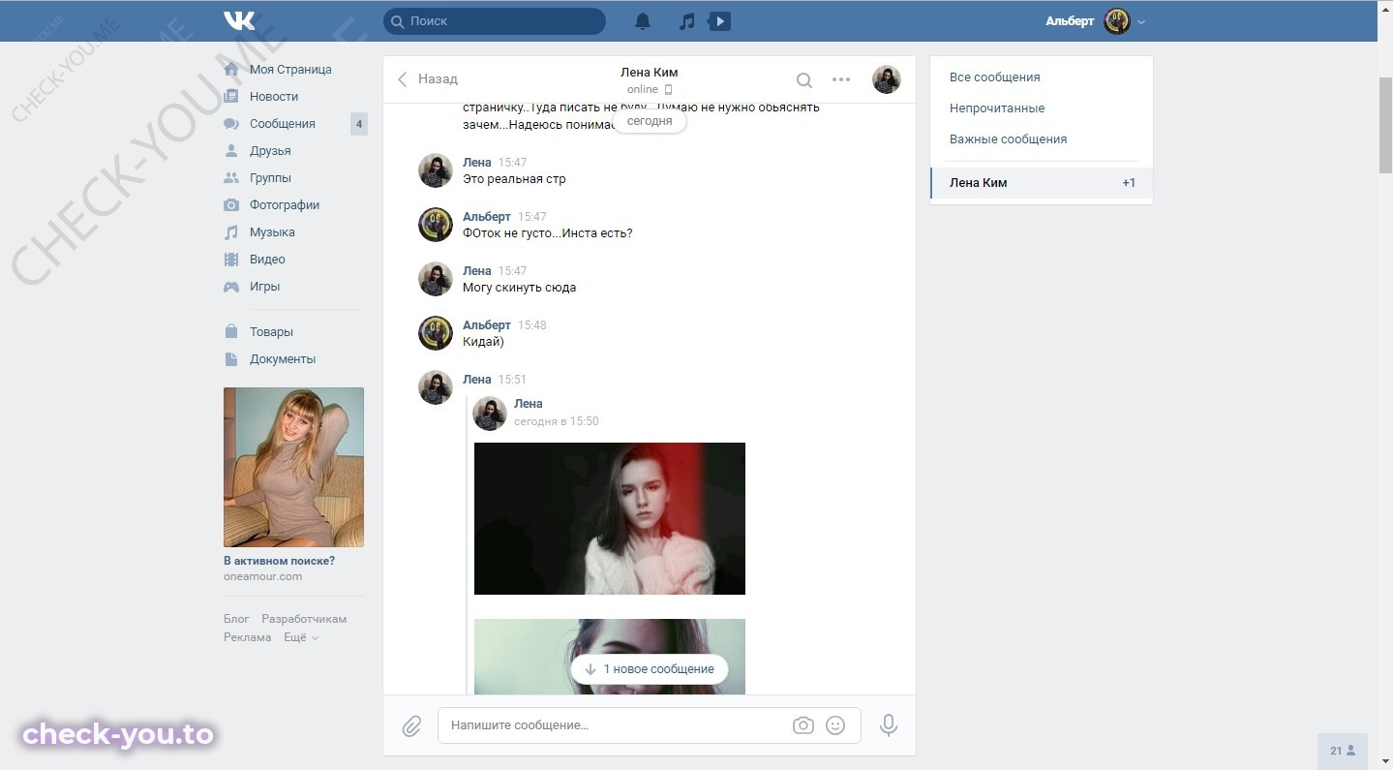Click the gamepad icon beside Игры

(231, 287)
